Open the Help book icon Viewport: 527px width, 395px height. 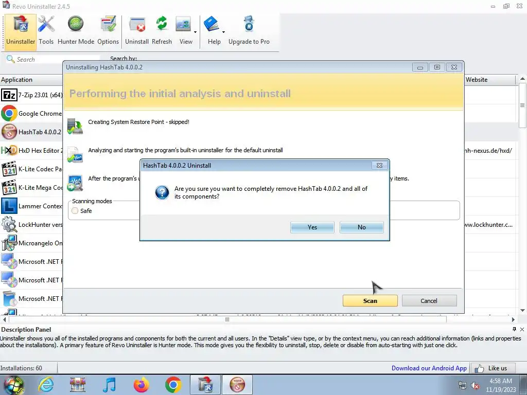212,31
